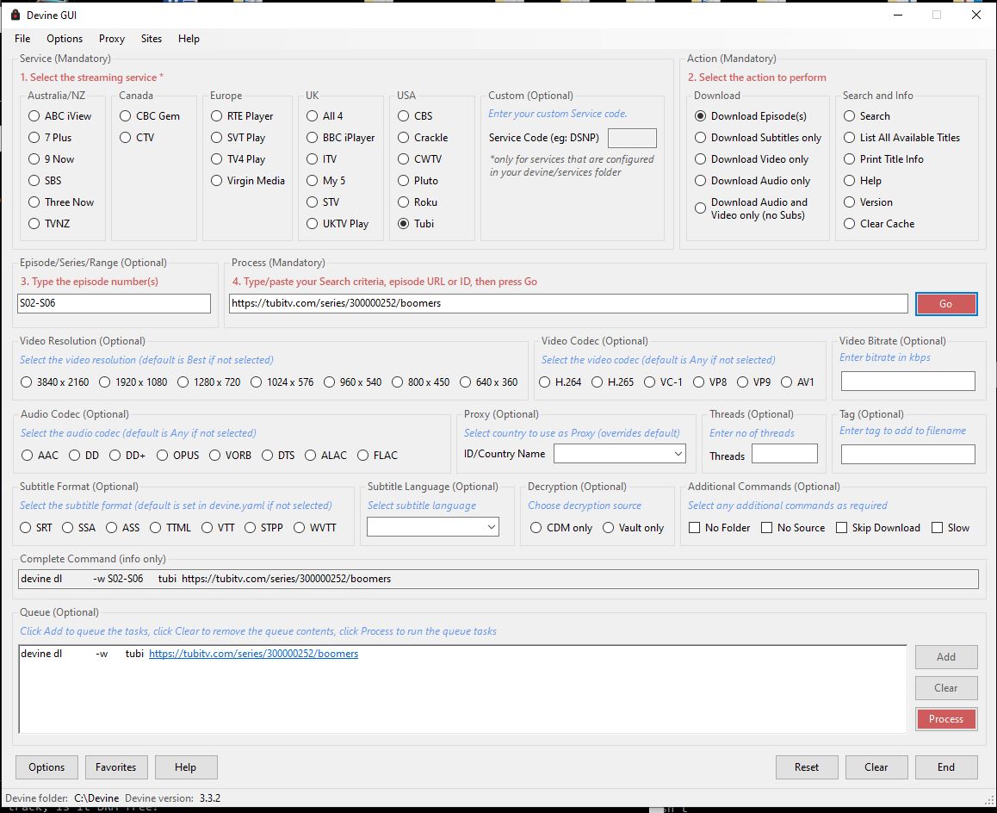Click the Episode/Series/Range input field

tap(115, 303)
